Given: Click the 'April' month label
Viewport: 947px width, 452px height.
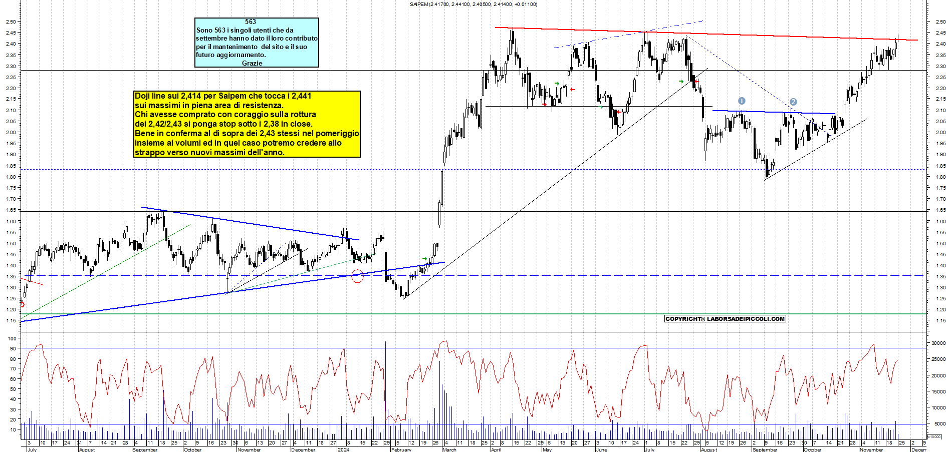Looking at the screenshot, I should coord(496,449).
